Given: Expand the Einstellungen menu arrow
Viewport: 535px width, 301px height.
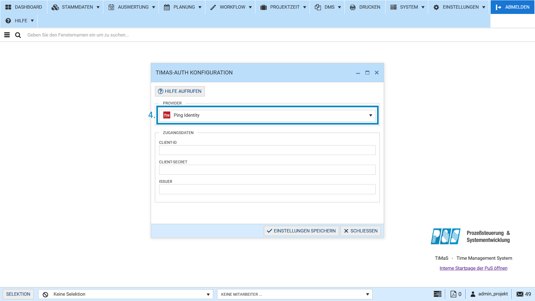Looking at the screenshot, I should point(484,7).
